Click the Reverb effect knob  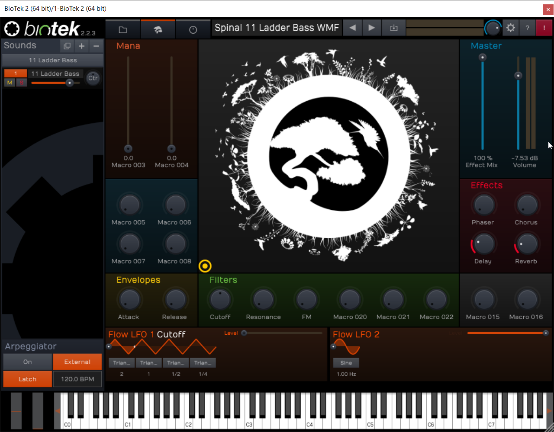[x=527, y=244]
